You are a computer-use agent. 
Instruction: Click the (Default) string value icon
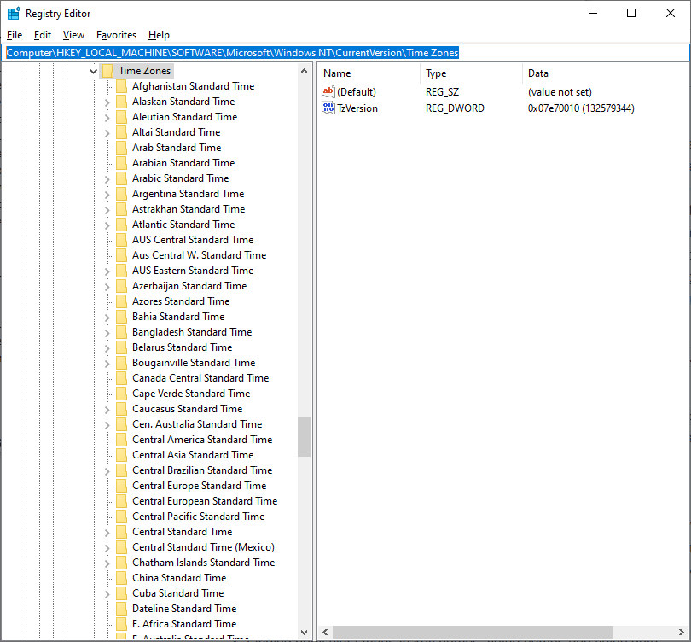(328, 92)
